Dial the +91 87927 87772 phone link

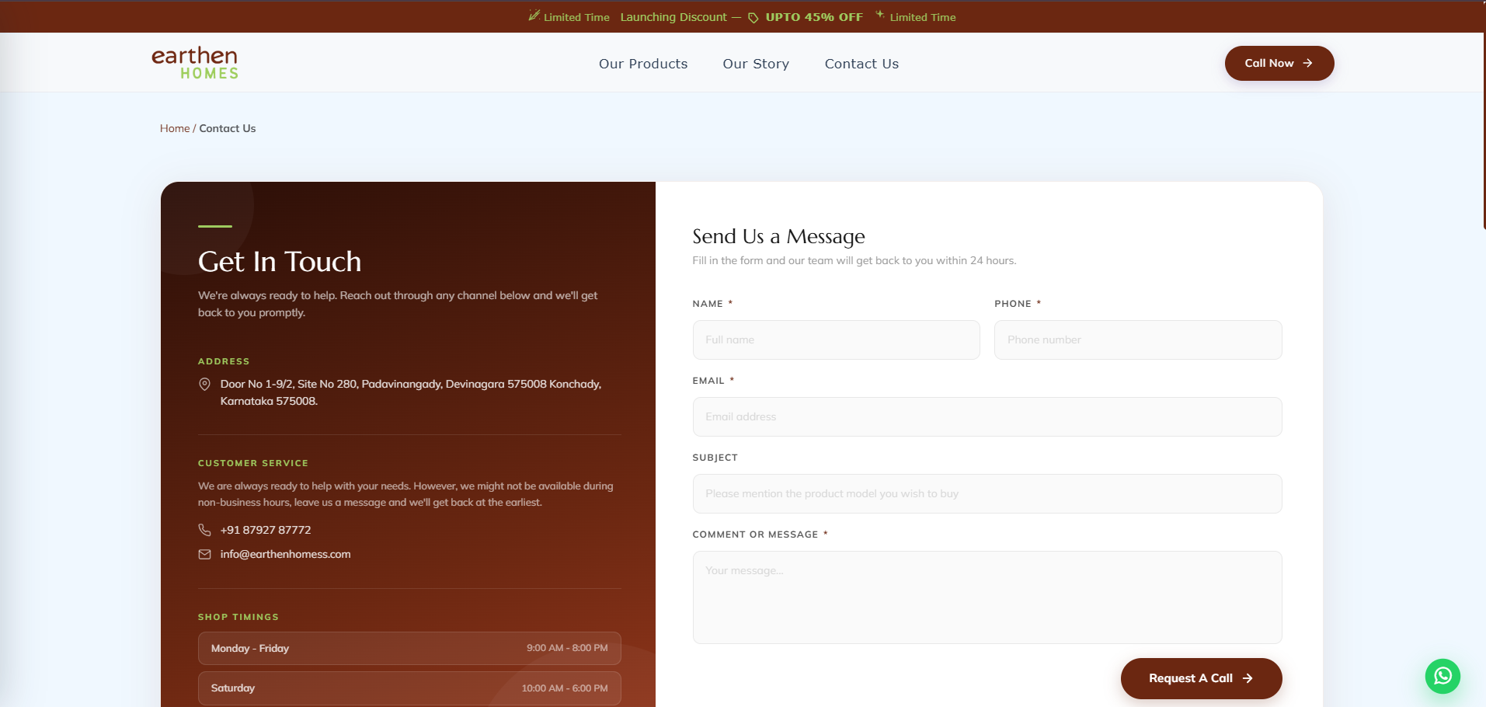pyautogui.click(x=266, y=530)
